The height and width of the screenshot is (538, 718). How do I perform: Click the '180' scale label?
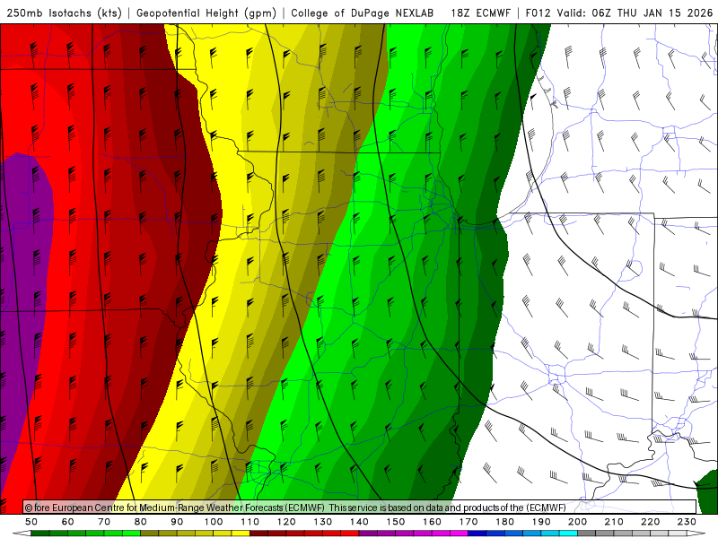click(504, 522)
